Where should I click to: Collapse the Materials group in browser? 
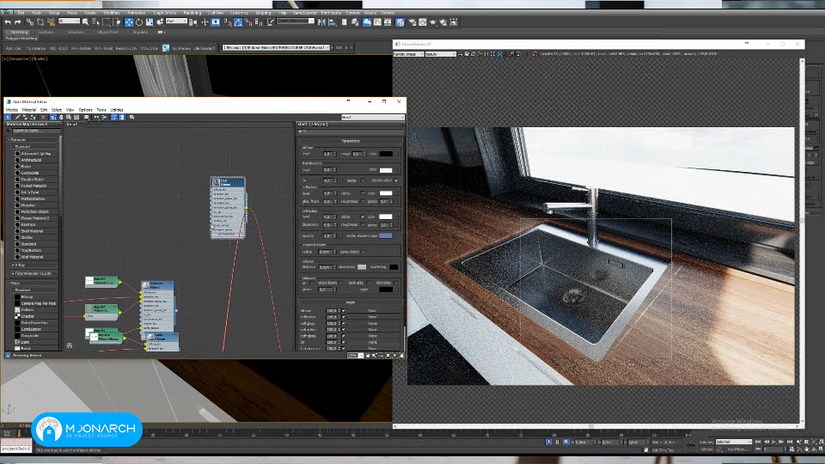[9, 140]
